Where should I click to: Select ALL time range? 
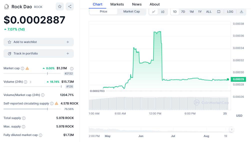tap(209, 12)
